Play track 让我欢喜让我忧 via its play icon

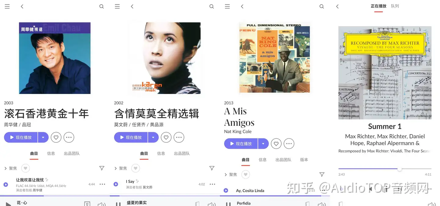click(x=6, y=184)
